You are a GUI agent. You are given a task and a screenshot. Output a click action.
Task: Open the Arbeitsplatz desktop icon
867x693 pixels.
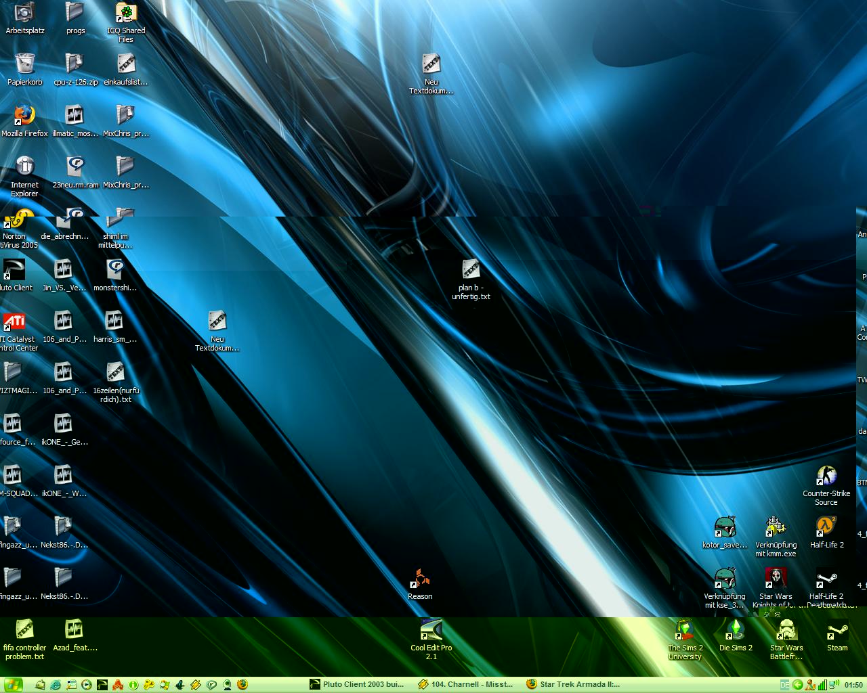point(24,13)
